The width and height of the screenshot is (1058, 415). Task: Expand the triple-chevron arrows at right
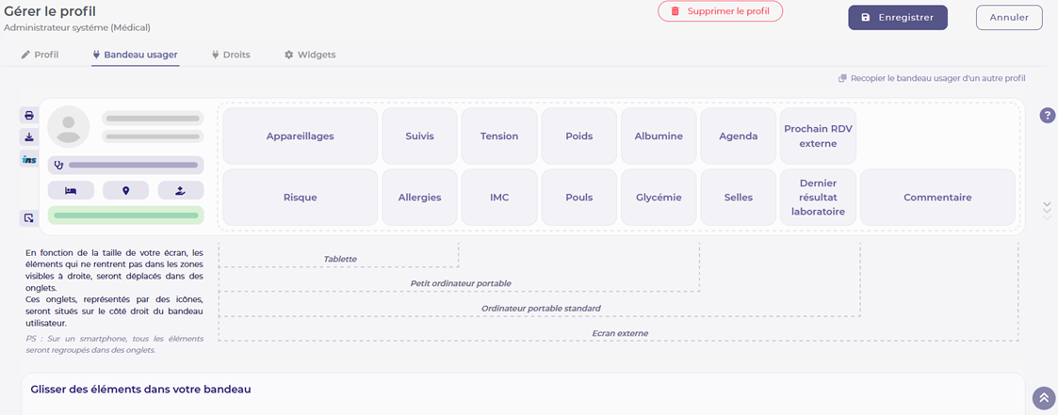1048,210
